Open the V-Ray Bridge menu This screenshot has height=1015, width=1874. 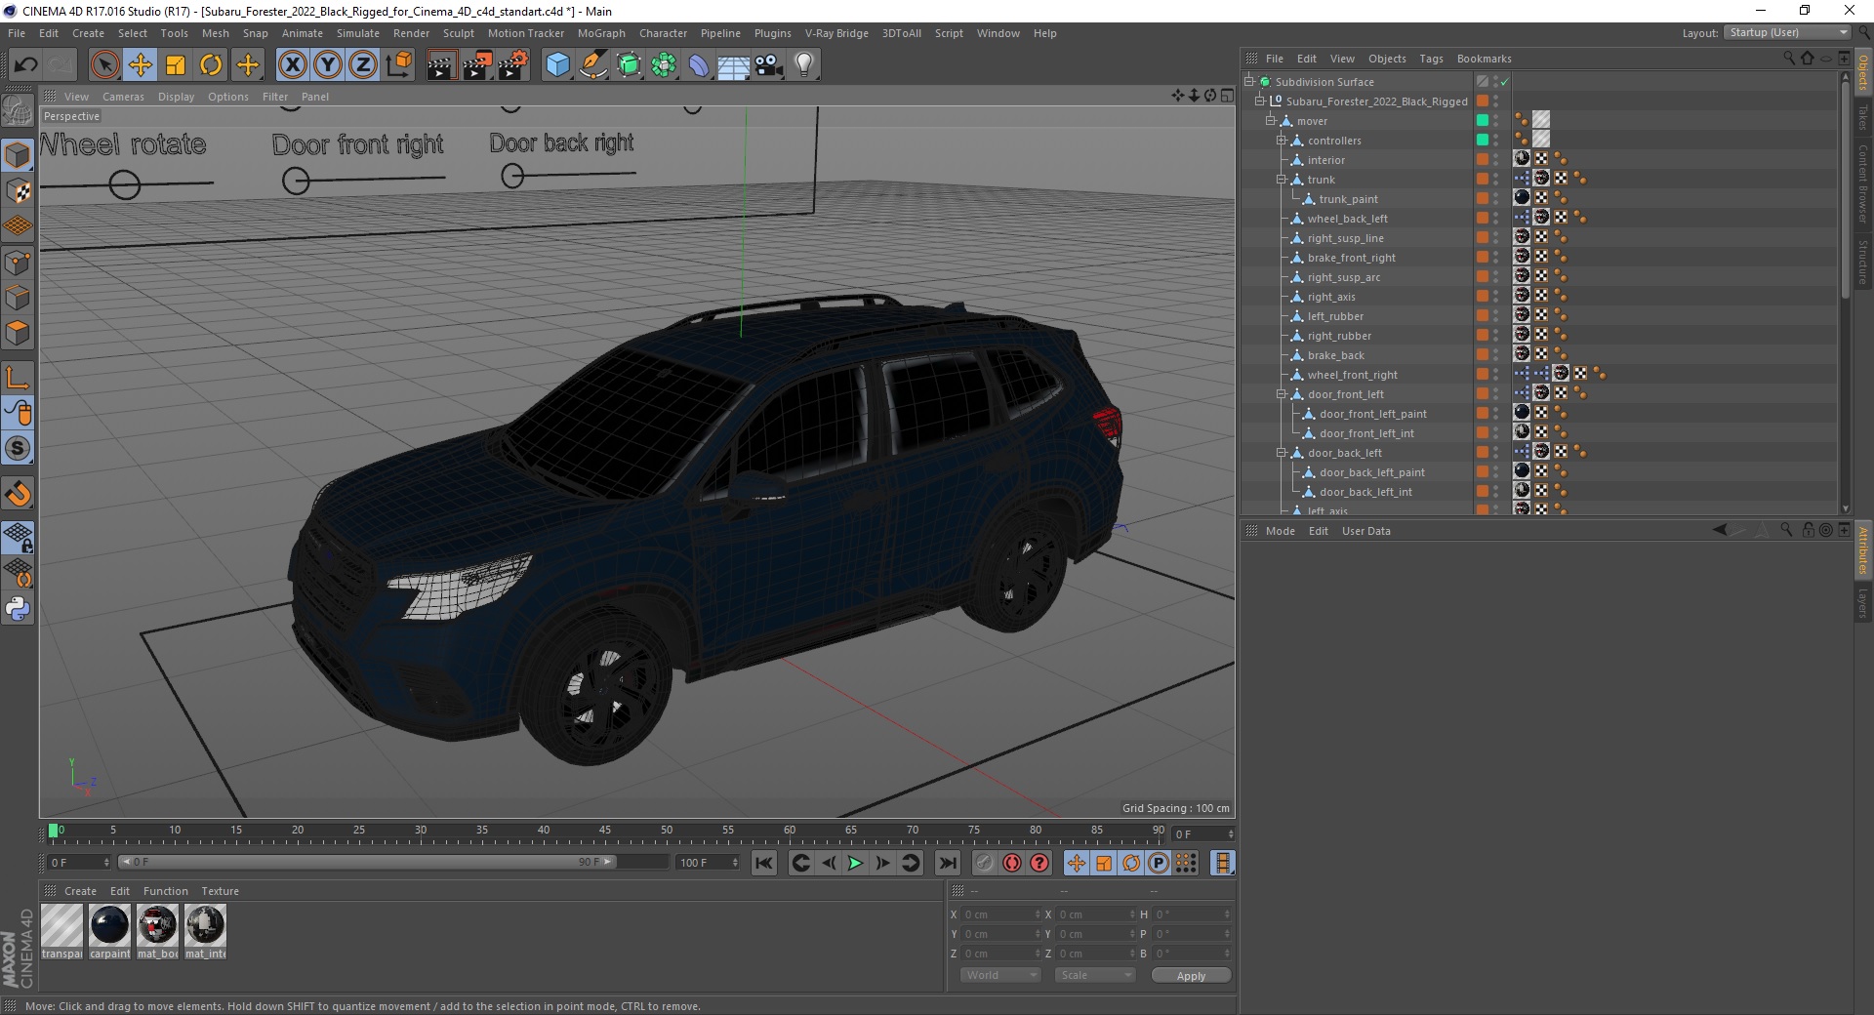[x=836, y=33]
